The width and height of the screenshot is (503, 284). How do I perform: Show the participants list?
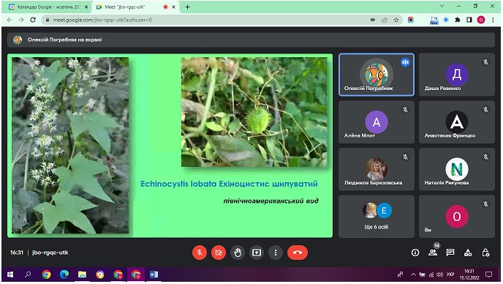(433, 253)
